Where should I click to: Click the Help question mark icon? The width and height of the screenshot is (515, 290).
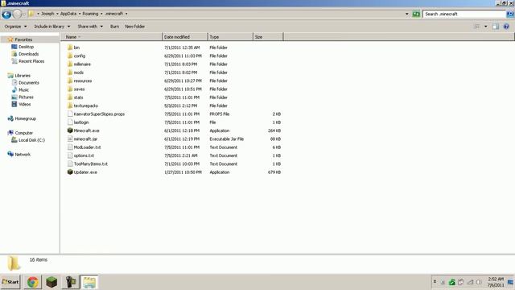pos(506,27)
